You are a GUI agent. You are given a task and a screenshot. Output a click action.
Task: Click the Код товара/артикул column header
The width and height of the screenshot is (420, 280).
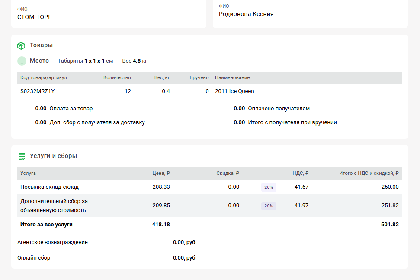[x=44, y=78]
